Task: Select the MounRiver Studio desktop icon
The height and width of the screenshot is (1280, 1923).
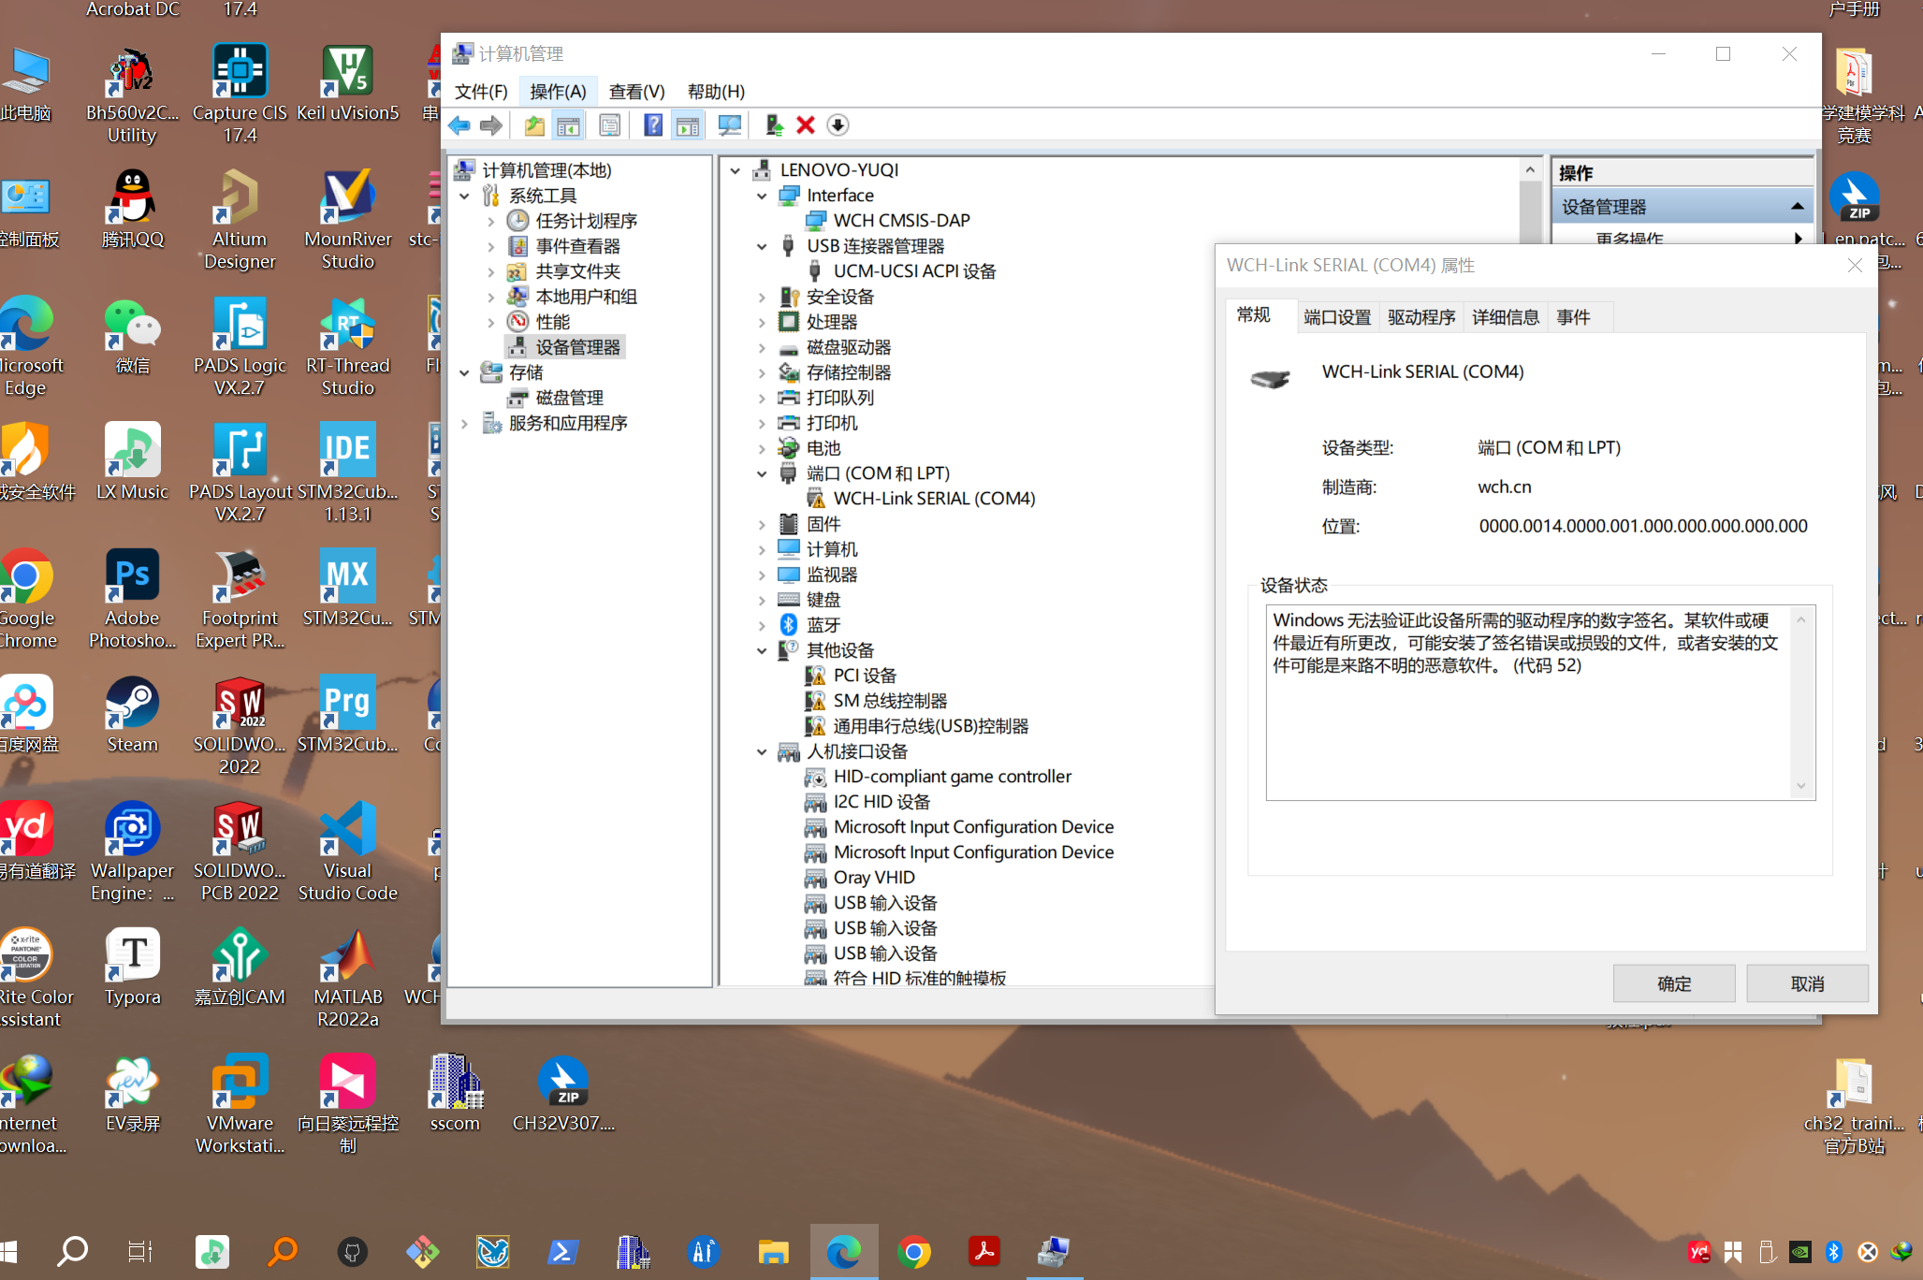Action: tap(347, 221)
